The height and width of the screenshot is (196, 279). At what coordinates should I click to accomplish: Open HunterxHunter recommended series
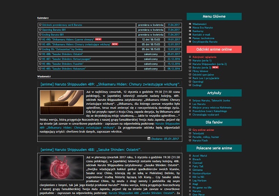[202, 173]
